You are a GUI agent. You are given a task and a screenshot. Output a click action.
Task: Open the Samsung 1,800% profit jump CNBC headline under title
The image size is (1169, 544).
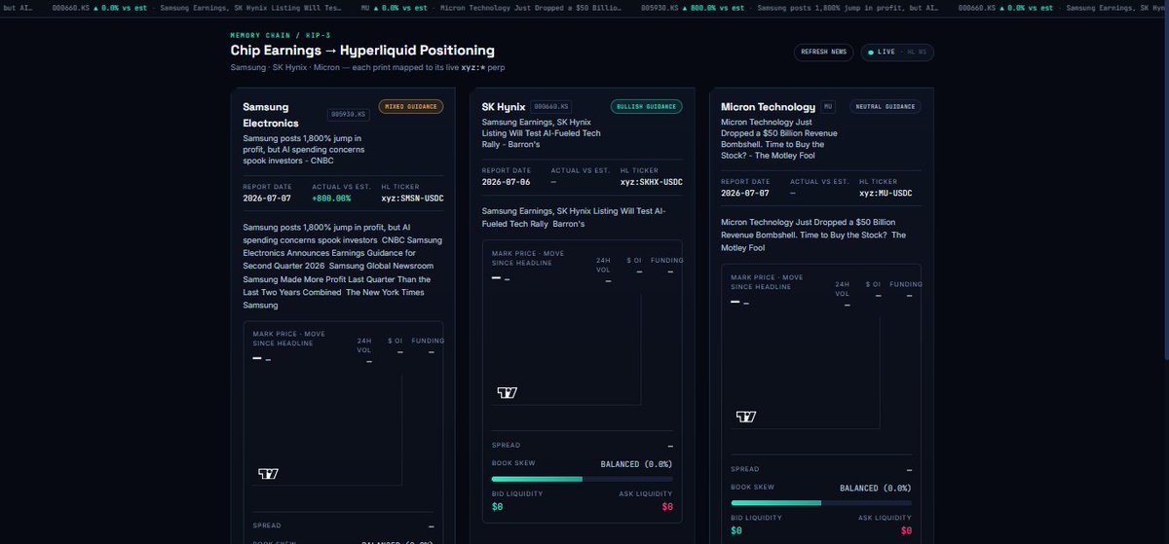point(305,149)
